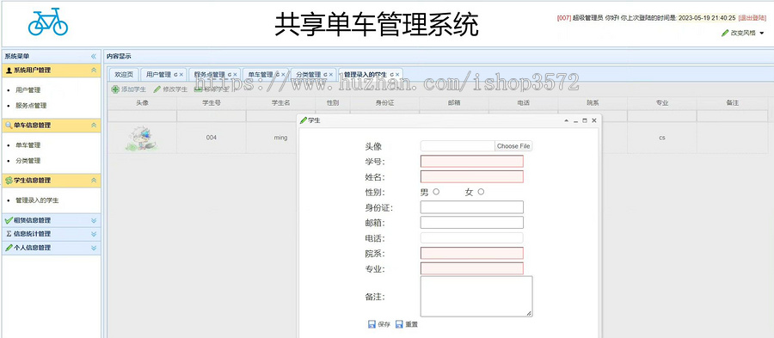Image resolution: width=774 pixels, height=338 pixels.
Task: Focus the 身份证 input field
Action: tap(472, 207)
